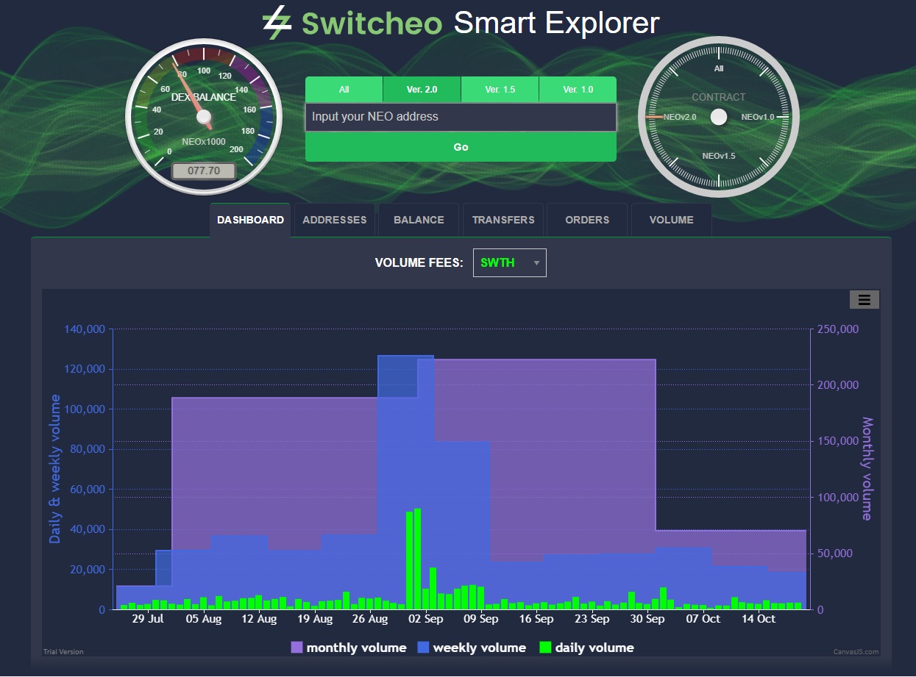Toggle the weekly volume legend series
This screenshot has width=916, height=677.
pos(472,648)
